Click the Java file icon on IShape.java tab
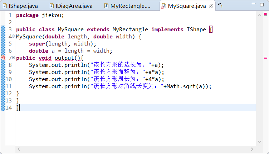269x154 pixels. pos(5,6)
